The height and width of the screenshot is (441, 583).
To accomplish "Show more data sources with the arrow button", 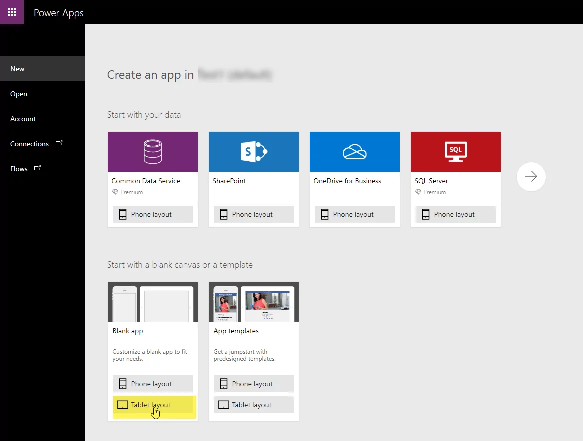I will pyautogui.click(x=531, y=176).
